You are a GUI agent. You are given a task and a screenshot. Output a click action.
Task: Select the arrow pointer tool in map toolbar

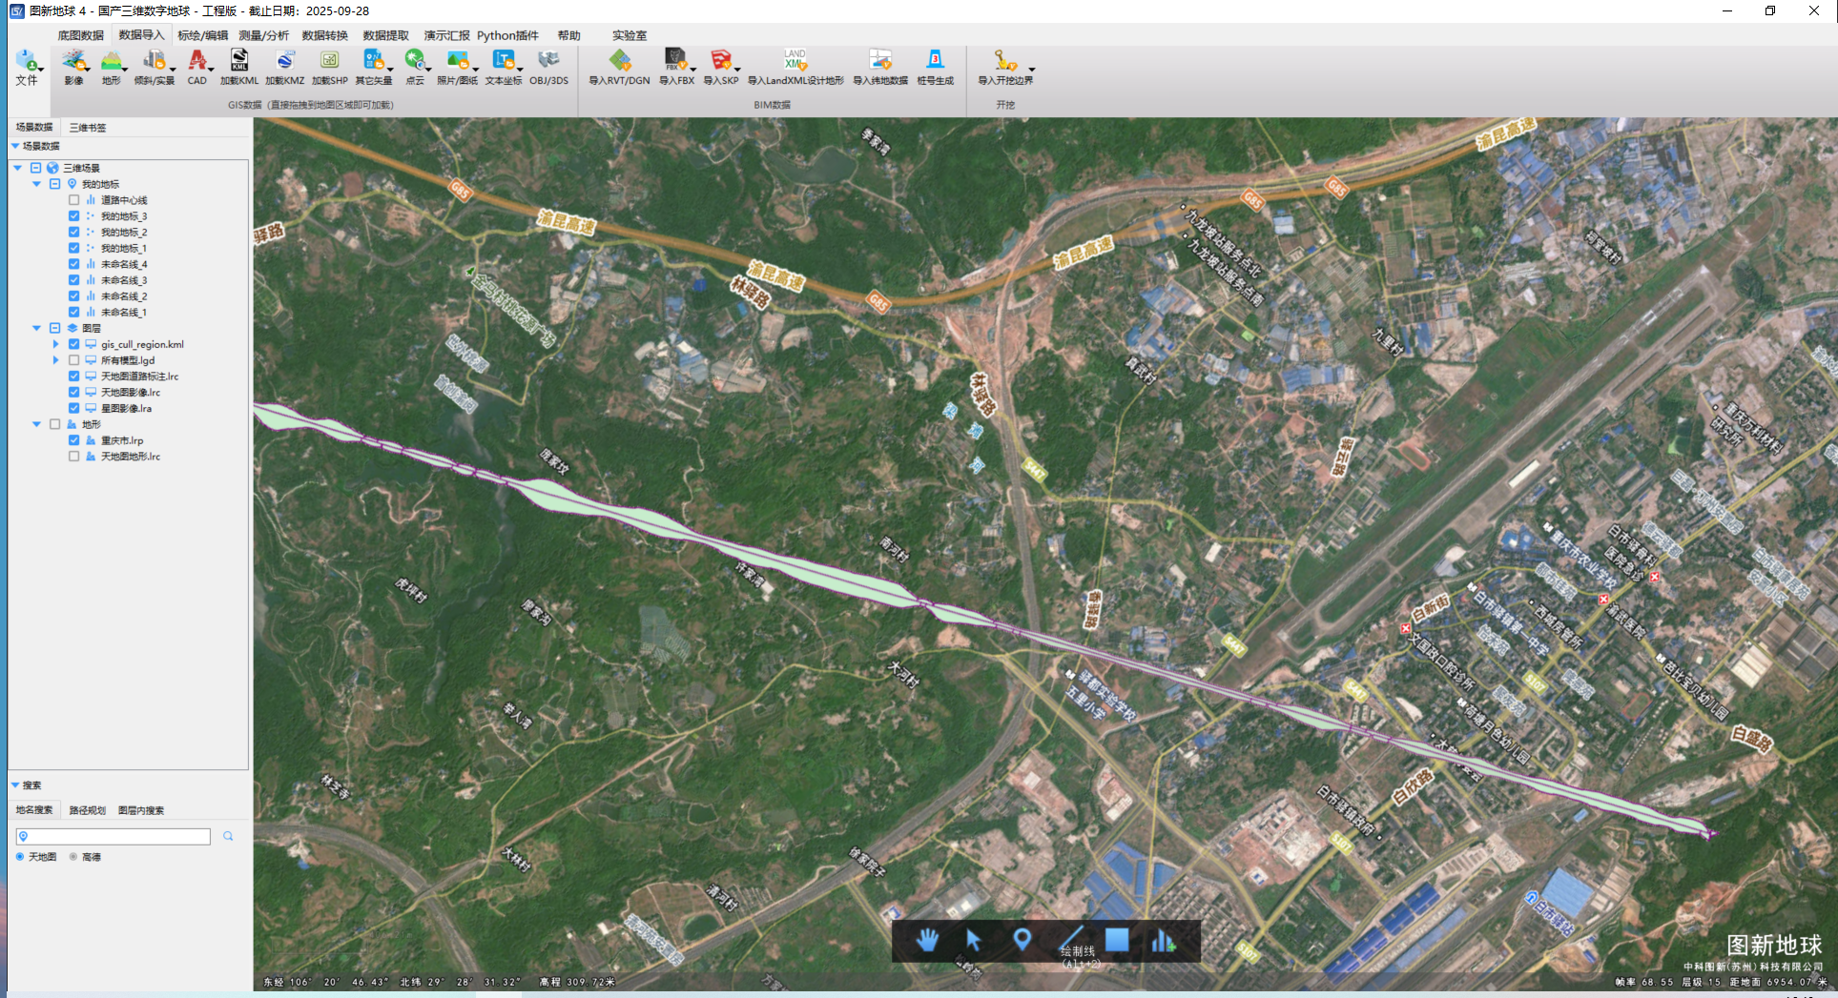974,940
